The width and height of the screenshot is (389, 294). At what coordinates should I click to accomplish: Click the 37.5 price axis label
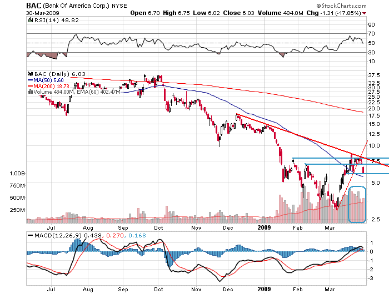(x=374, y=75)
